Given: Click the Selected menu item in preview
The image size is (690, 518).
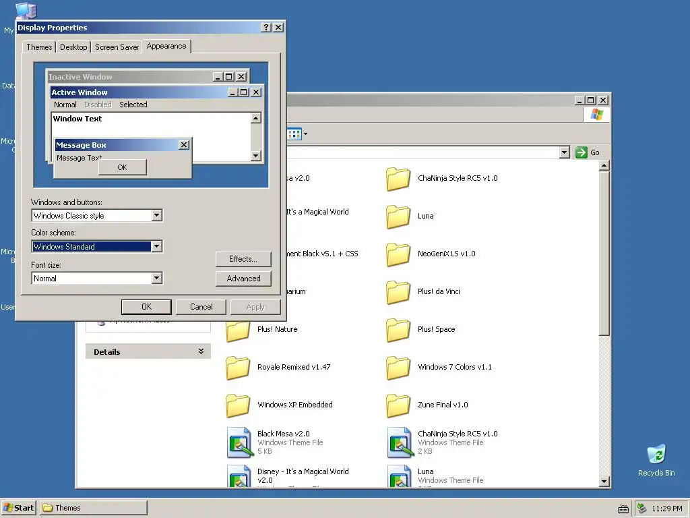Looking at the screenshot, I should pyautogui.click(x=133, y=105).
